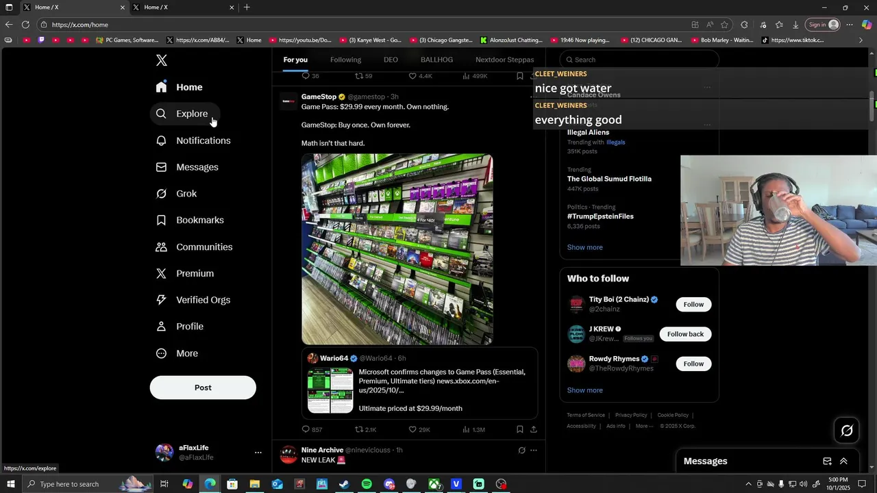View analytics of the GameStop post, 1.3M views
The width and height of the screenshot is (877, 493).
473,429
